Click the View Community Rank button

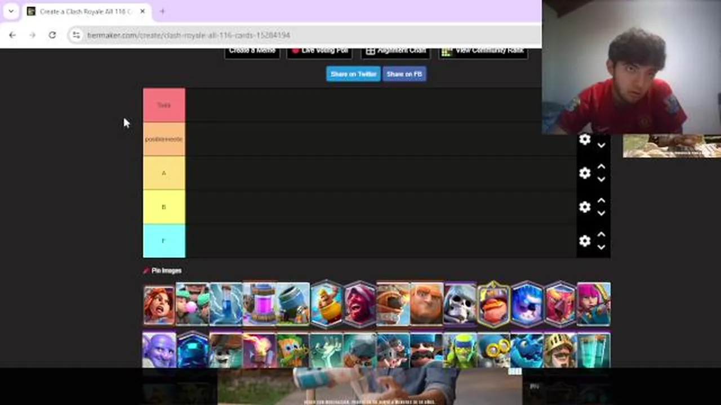click(x=483, y=52)
